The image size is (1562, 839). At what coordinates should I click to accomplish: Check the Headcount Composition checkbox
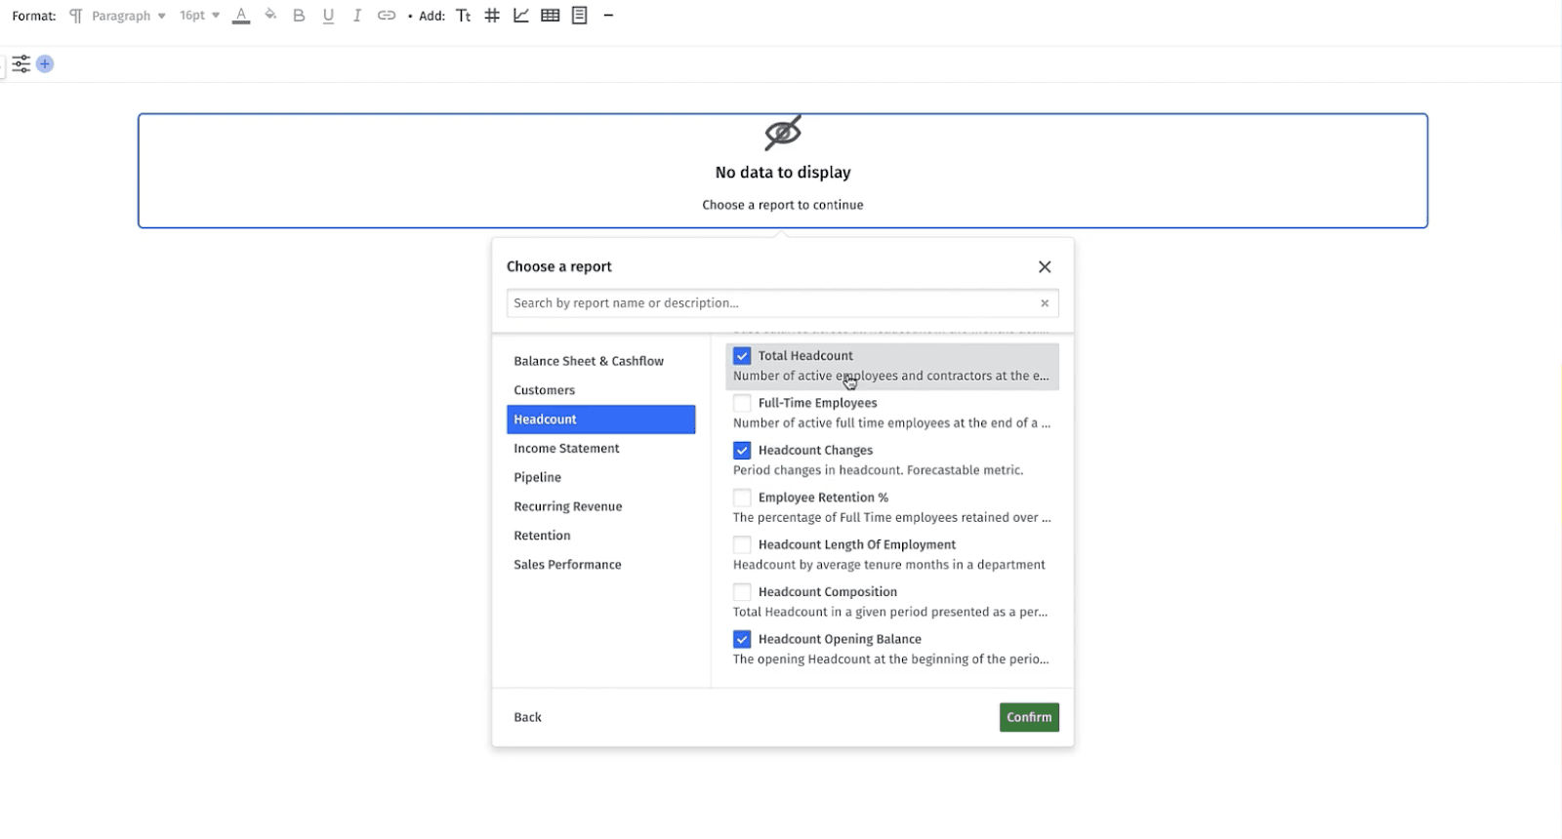point(742,592)
